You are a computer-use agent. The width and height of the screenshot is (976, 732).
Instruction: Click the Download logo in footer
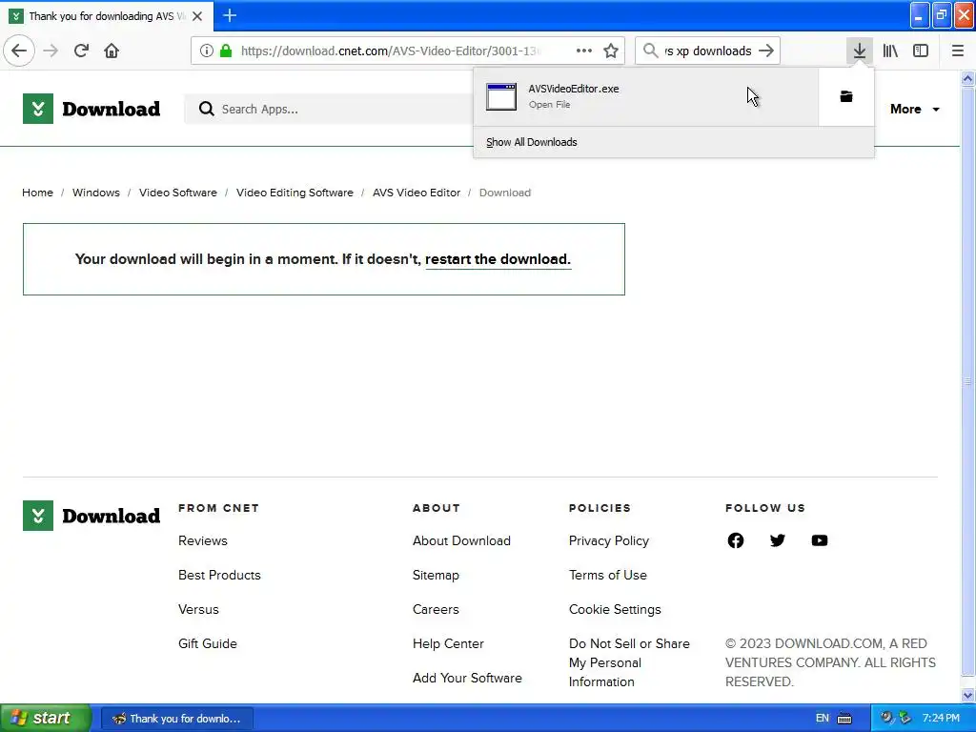click(x=91, y=516)
